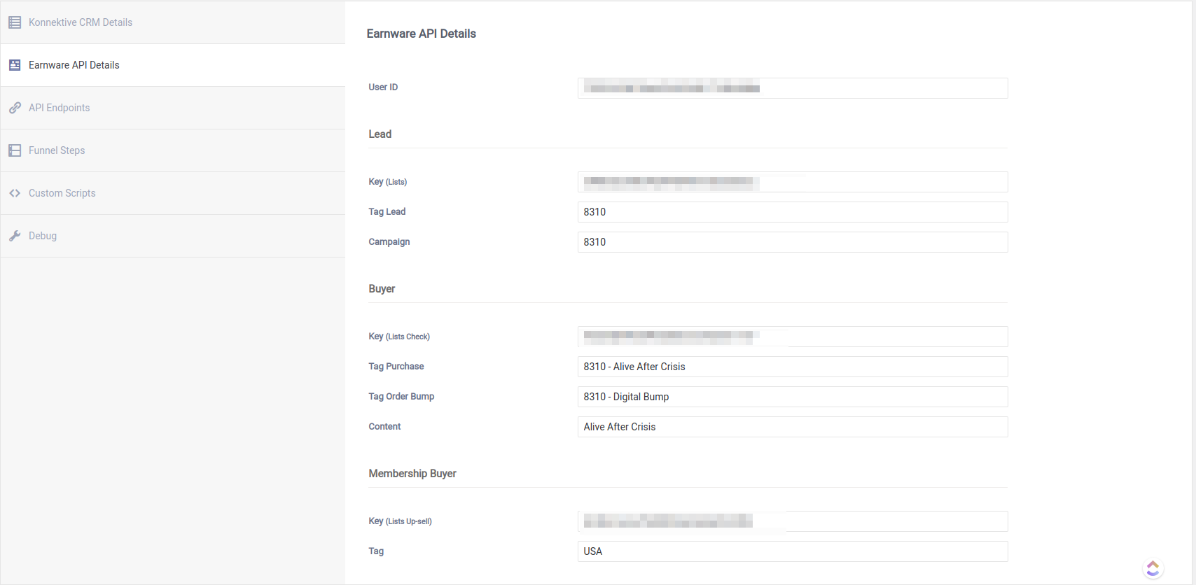Edit the Tag Purchase field

tap(792, 367)
